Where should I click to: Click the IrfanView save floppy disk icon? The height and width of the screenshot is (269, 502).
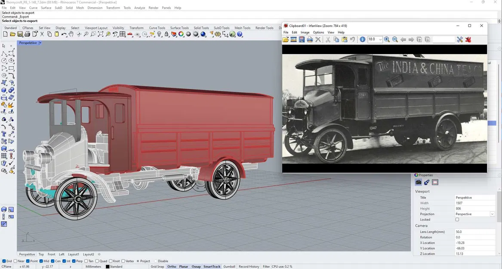(302, 40)
